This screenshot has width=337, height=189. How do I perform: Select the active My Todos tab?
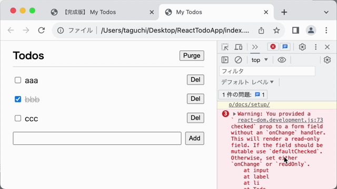click(x=216, y=12)
